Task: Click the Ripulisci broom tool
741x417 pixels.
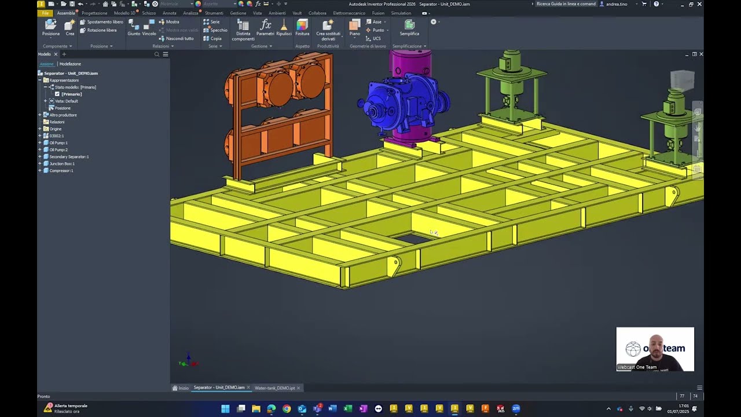Action: [284, 27]
